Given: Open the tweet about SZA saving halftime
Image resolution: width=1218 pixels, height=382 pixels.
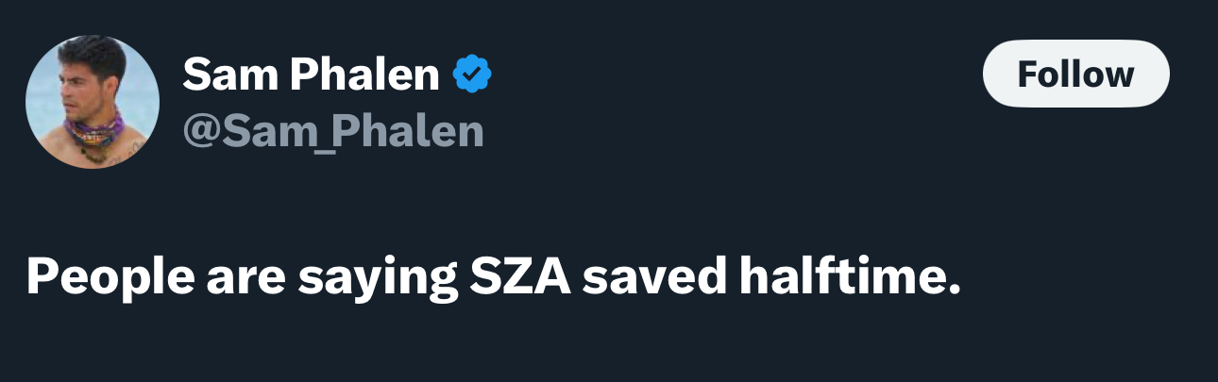Looking at the screenshot, I should pos(493,276).
